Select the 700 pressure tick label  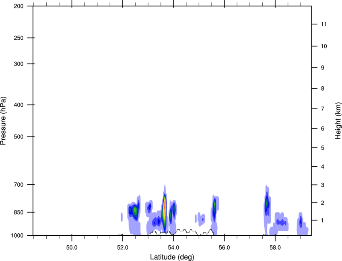[x=19, y=184]
